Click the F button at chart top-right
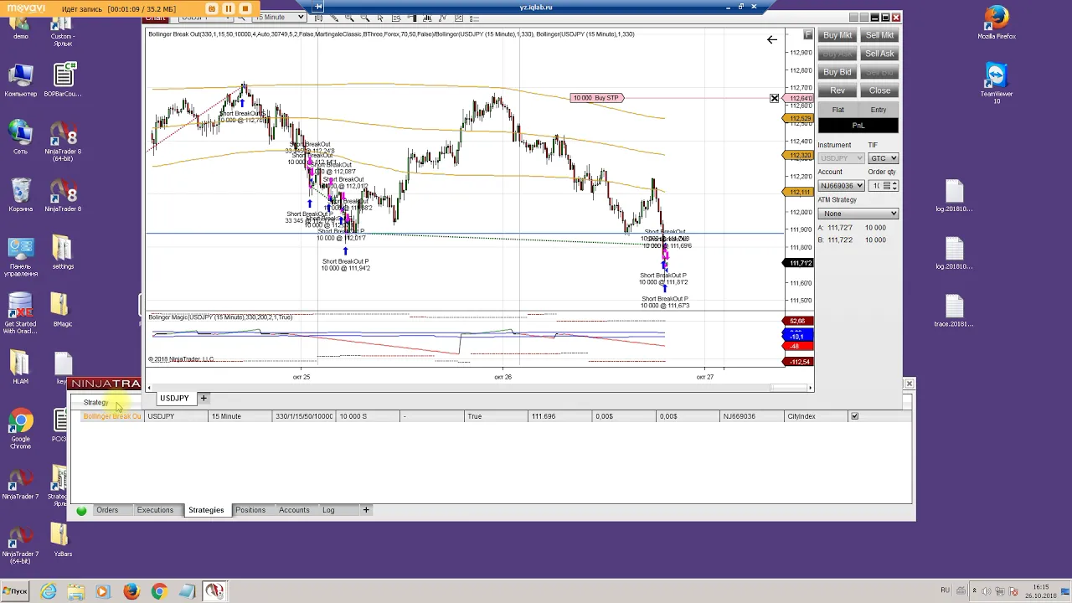 807,34
